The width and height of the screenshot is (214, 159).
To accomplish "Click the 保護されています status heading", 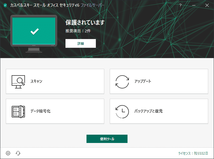I will click(x=85, y=22).
